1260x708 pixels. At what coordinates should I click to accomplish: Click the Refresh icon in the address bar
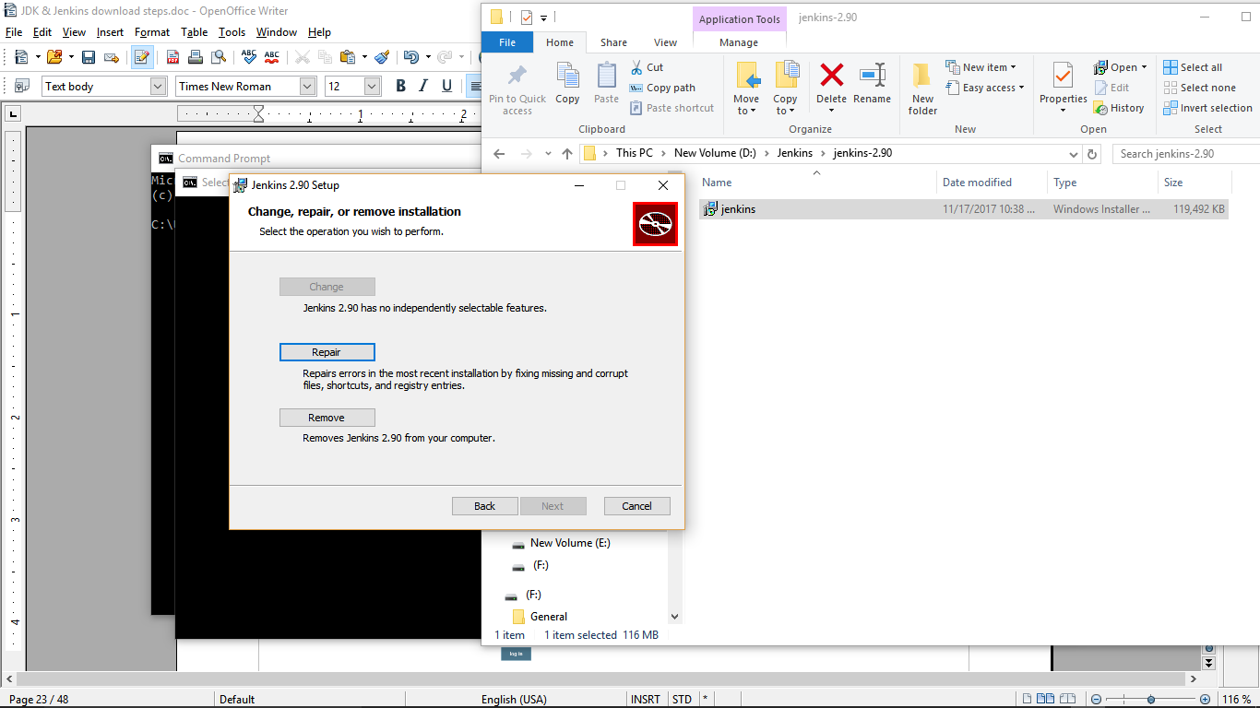pyautogui.click(x=1091, y=154)
